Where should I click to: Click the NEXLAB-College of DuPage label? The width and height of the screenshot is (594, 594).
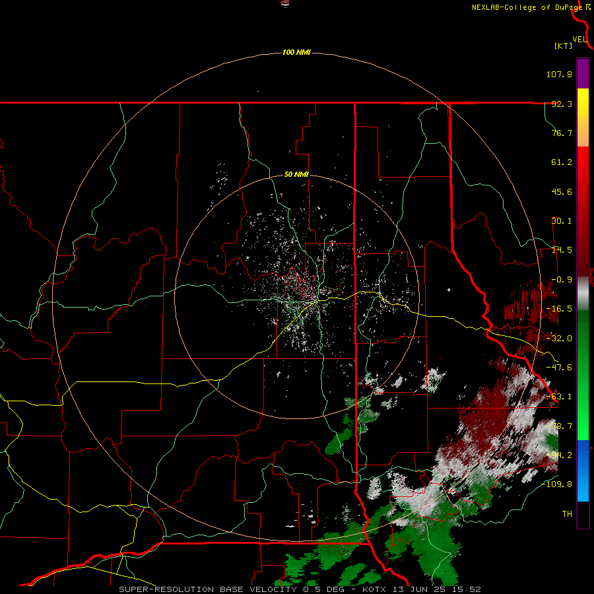[527, 7]
